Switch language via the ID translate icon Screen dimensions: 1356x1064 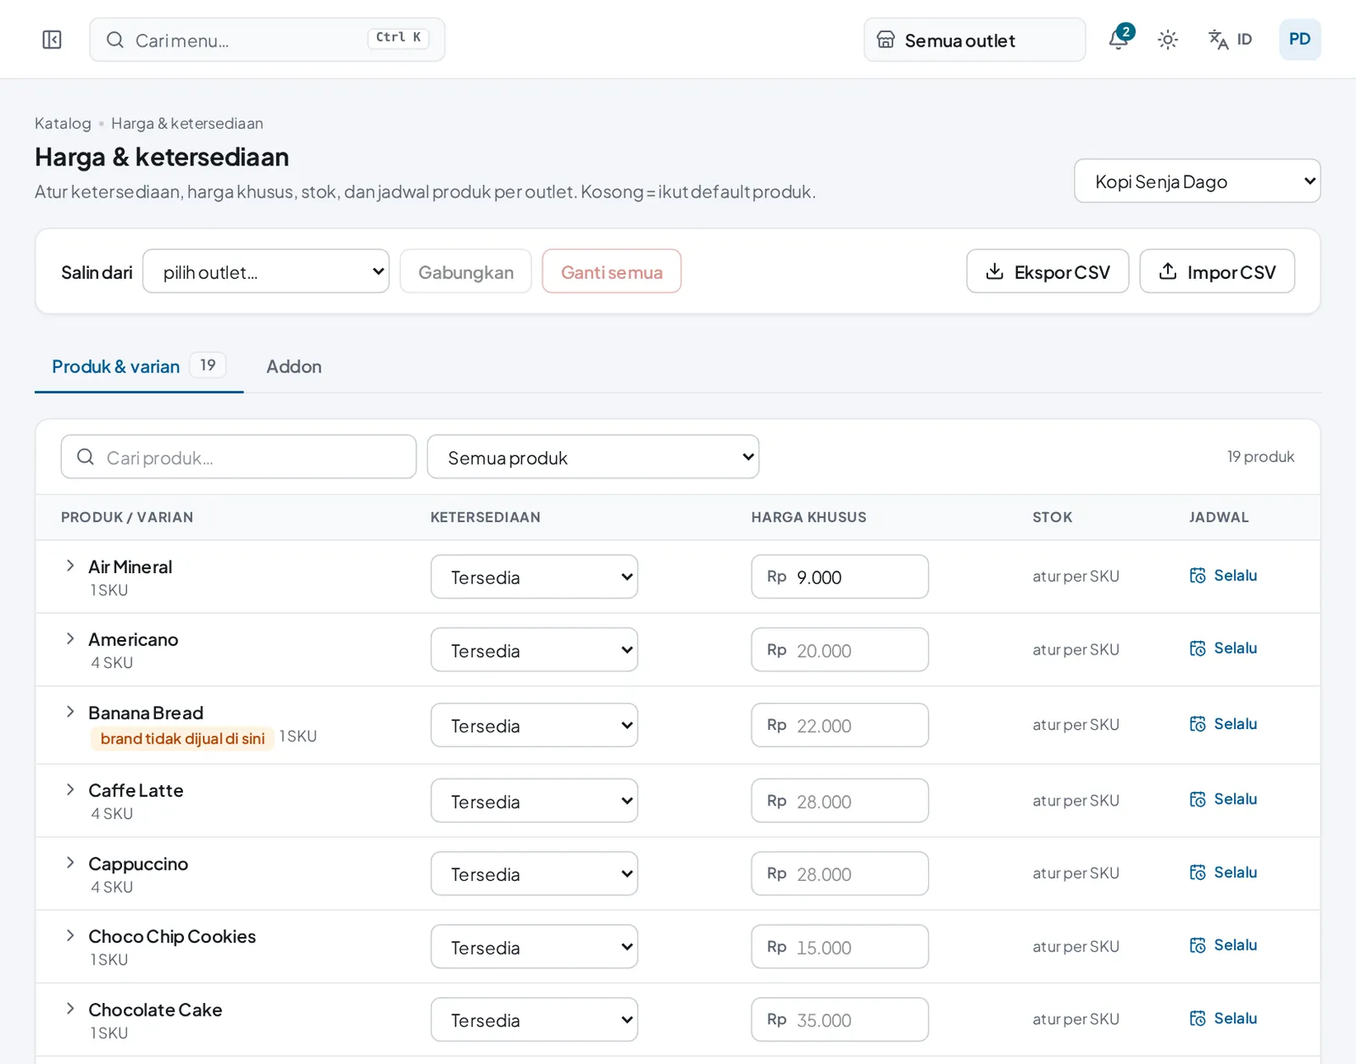point(1230,40)
